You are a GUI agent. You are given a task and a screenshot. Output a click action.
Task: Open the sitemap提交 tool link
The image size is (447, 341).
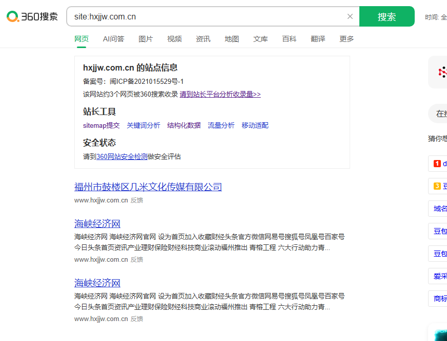101,125
